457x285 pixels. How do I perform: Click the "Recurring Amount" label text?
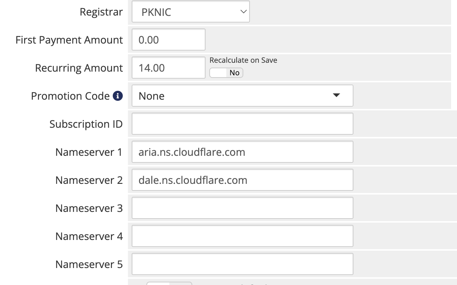[x=79, y=68]
